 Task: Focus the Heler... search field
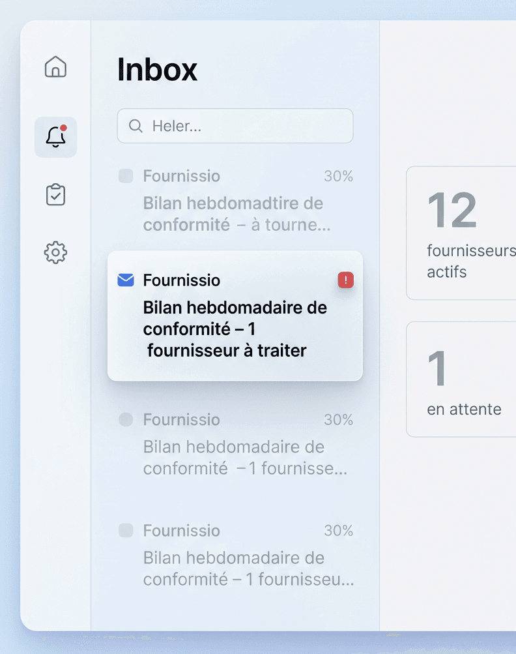(x=235, y=126)
